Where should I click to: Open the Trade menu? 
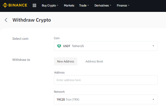84,5
